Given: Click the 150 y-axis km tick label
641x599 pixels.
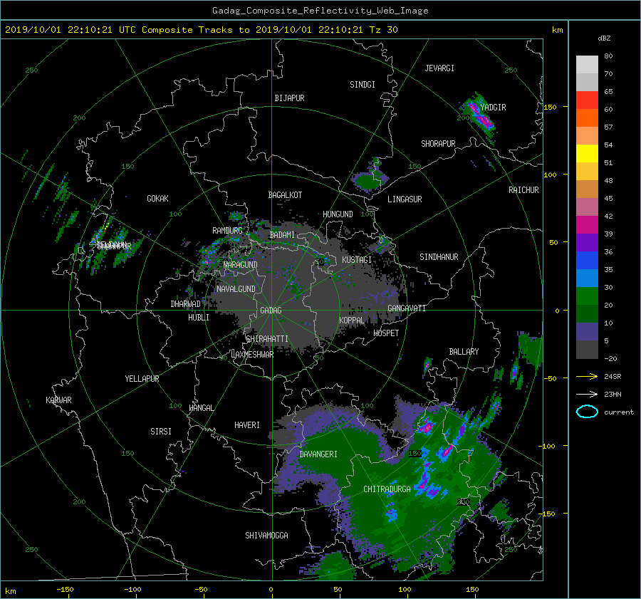Looking at the screenshot, I should [x=551, y=107].
